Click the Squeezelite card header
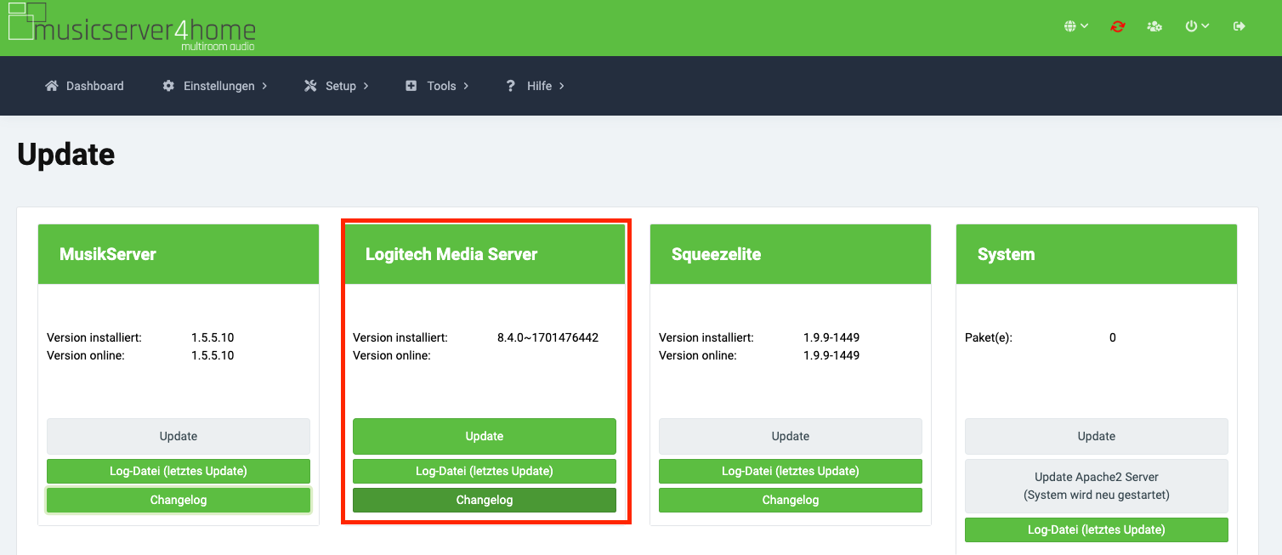The height and width of the screenshot is (555, 1282). (791, 254)
